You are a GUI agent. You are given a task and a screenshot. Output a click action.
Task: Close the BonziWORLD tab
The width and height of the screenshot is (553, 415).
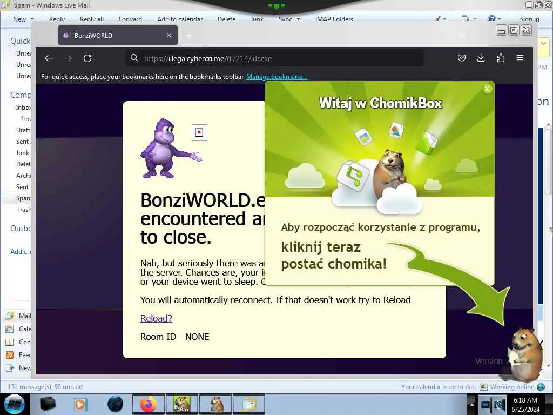tap(169, 35)
